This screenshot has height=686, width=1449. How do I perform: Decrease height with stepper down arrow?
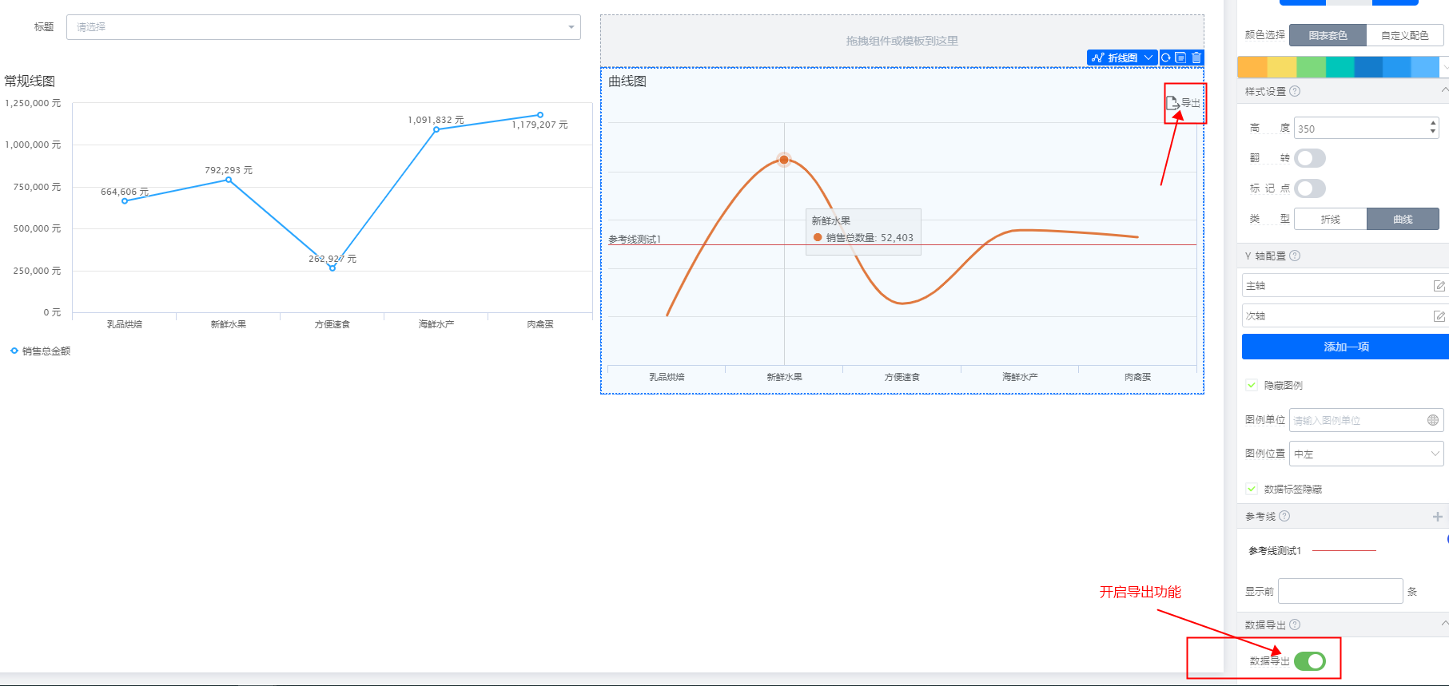1433,132
